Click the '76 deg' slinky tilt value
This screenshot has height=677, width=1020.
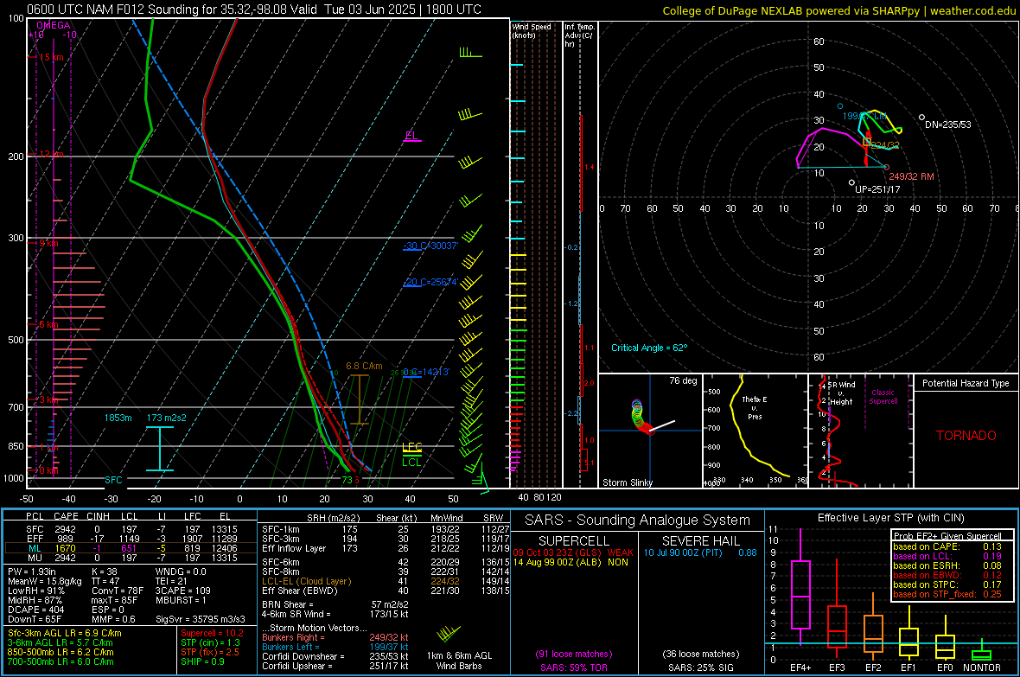pyautogui.click(x=683, y=380)
